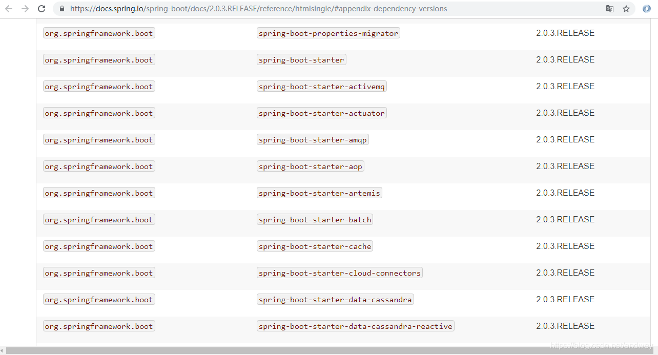Image resolution: width=658 pixels, height=355 pixels.
Task: Click version 2.0.3.RELEASE in starter-aop row
Action: click(565, 166)
